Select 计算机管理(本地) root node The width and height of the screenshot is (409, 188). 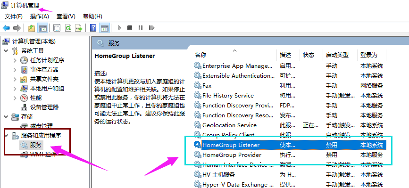pos(34,41)
